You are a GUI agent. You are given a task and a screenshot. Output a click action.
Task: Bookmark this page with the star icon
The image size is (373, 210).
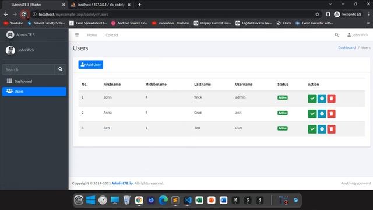point(317,15)
